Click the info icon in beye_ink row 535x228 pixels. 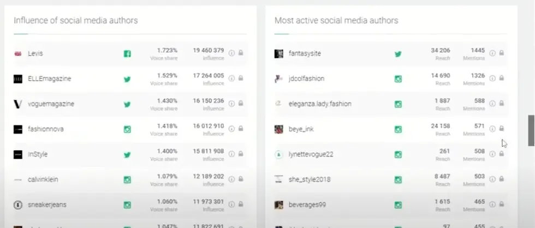tap(492, 129)
